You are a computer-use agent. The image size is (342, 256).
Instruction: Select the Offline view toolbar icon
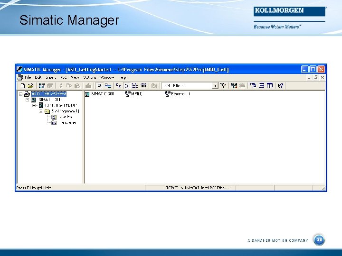click(x=99, y=86)
